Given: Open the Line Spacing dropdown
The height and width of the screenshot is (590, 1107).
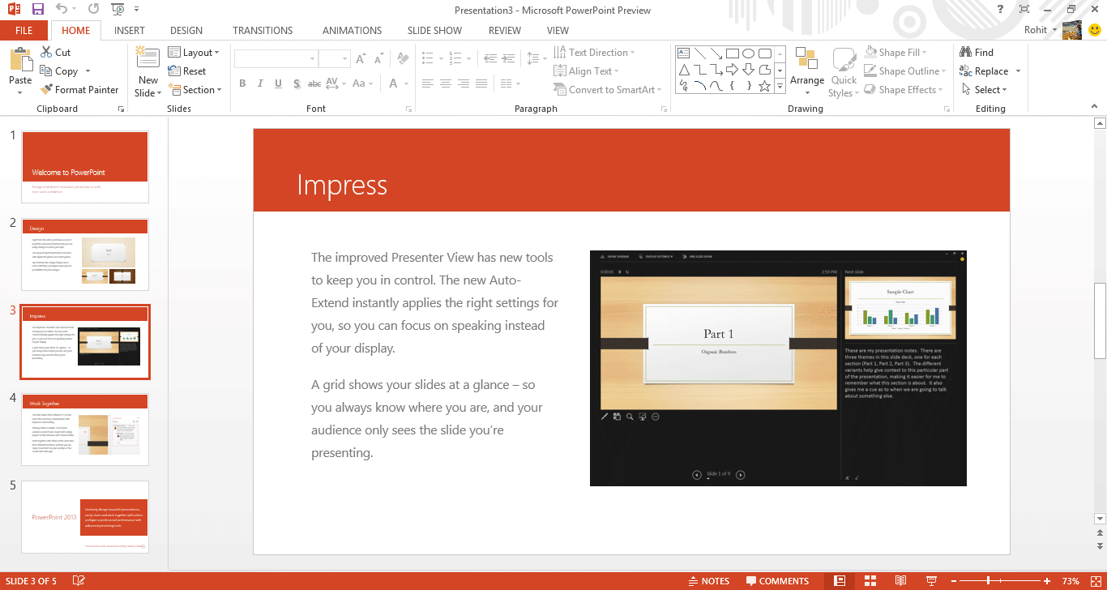Looking at the screenshot, I should 536,59.
